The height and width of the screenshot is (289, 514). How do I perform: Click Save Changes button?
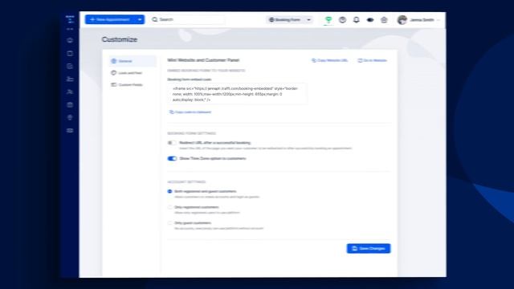click(x=369, y=248)
